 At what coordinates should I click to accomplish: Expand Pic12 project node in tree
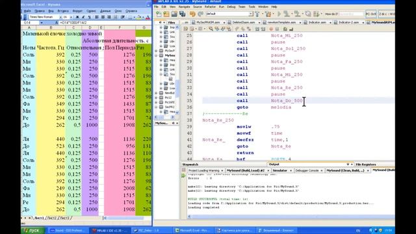click(x=156, y=97)
